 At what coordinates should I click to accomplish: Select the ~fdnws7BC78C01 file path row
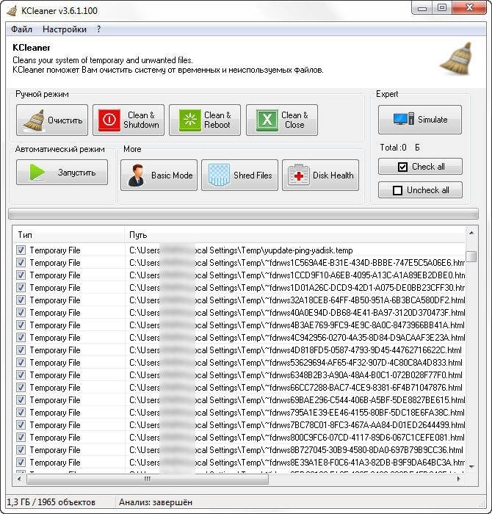295,425
